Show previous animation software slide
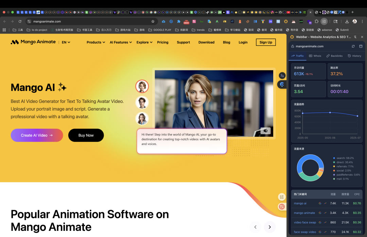Screen dimensions: 367x237 [x=255, y=227]
